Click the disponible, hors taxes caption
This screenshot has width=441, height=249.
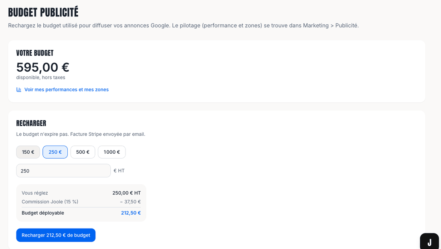41,78
